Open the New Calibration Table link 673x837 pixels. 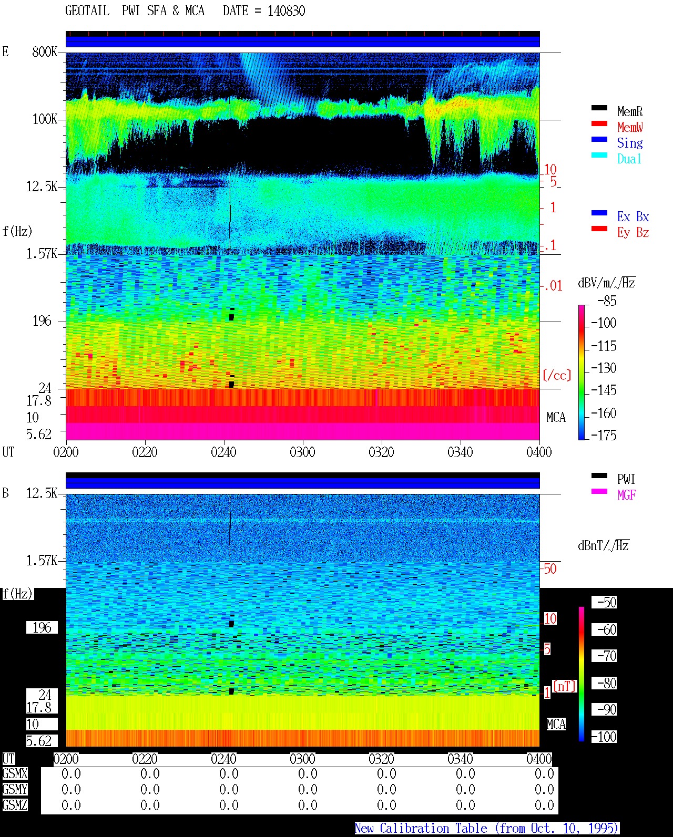[487, 828]
